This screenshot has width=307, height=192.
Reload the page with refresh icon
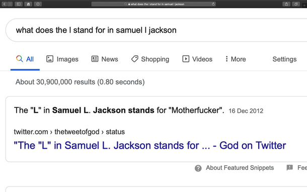pyautogui.click(x=213, y=4)
